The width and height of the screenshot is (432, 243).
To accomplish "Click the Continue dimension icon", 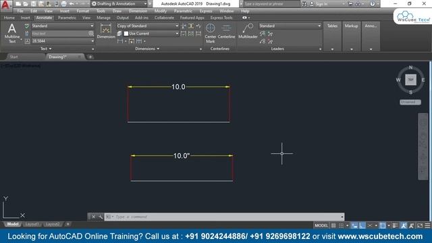I will (139, 41).
